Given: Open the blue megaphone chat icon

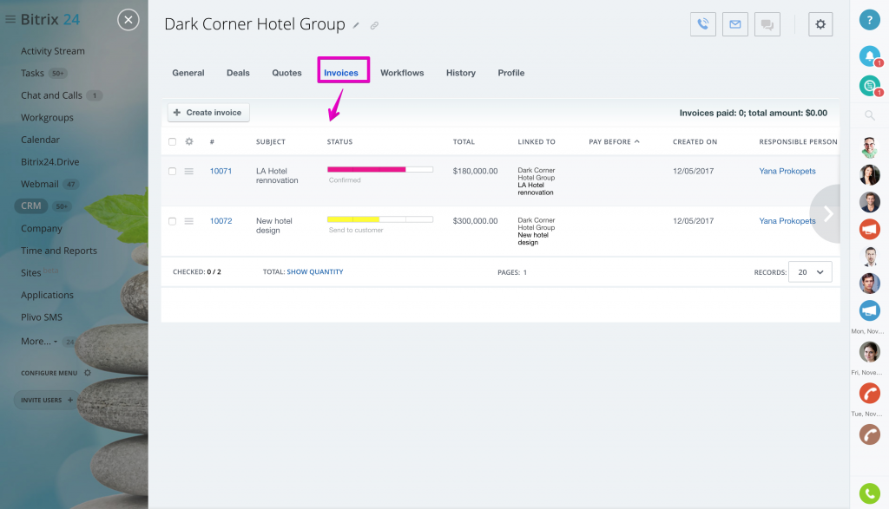Looking at the screenshot, I should coord(869,310).
